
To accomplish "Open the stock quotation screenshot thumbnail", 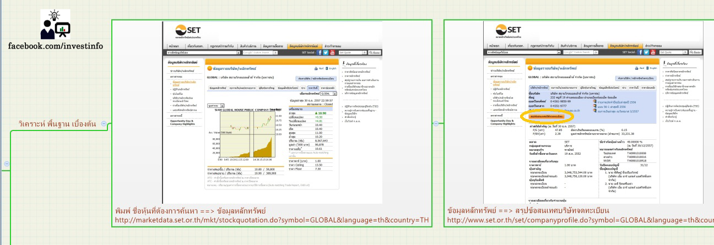I will (272, 112).
